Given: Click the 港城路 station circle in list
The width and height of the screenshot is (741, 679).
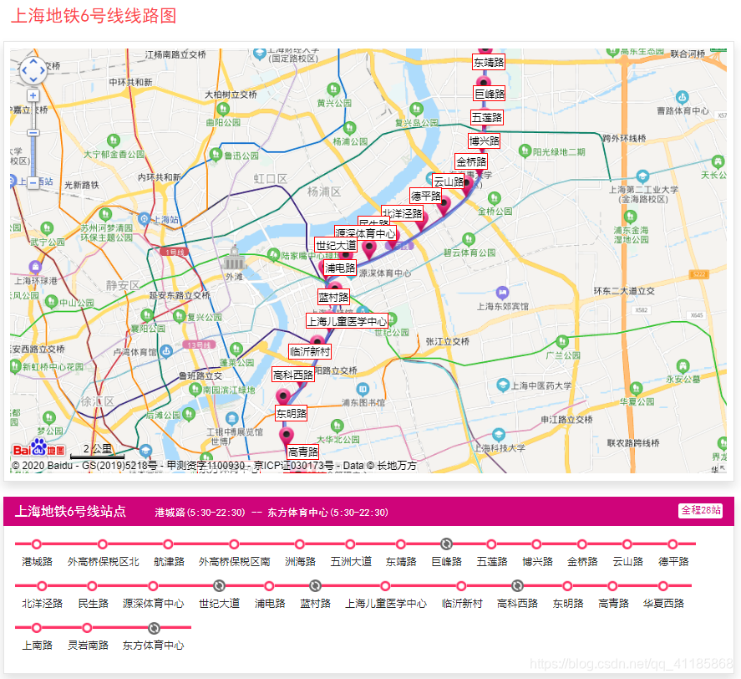Looking at the screenshot, I should pyautogui.click(x=37, y=544).
